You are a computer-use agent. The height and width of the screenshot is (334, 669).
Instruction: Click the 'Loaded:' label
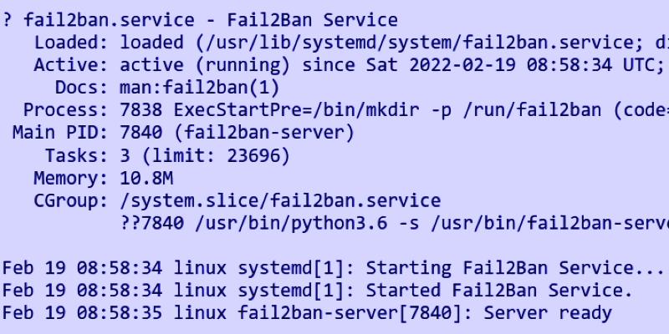71,43
